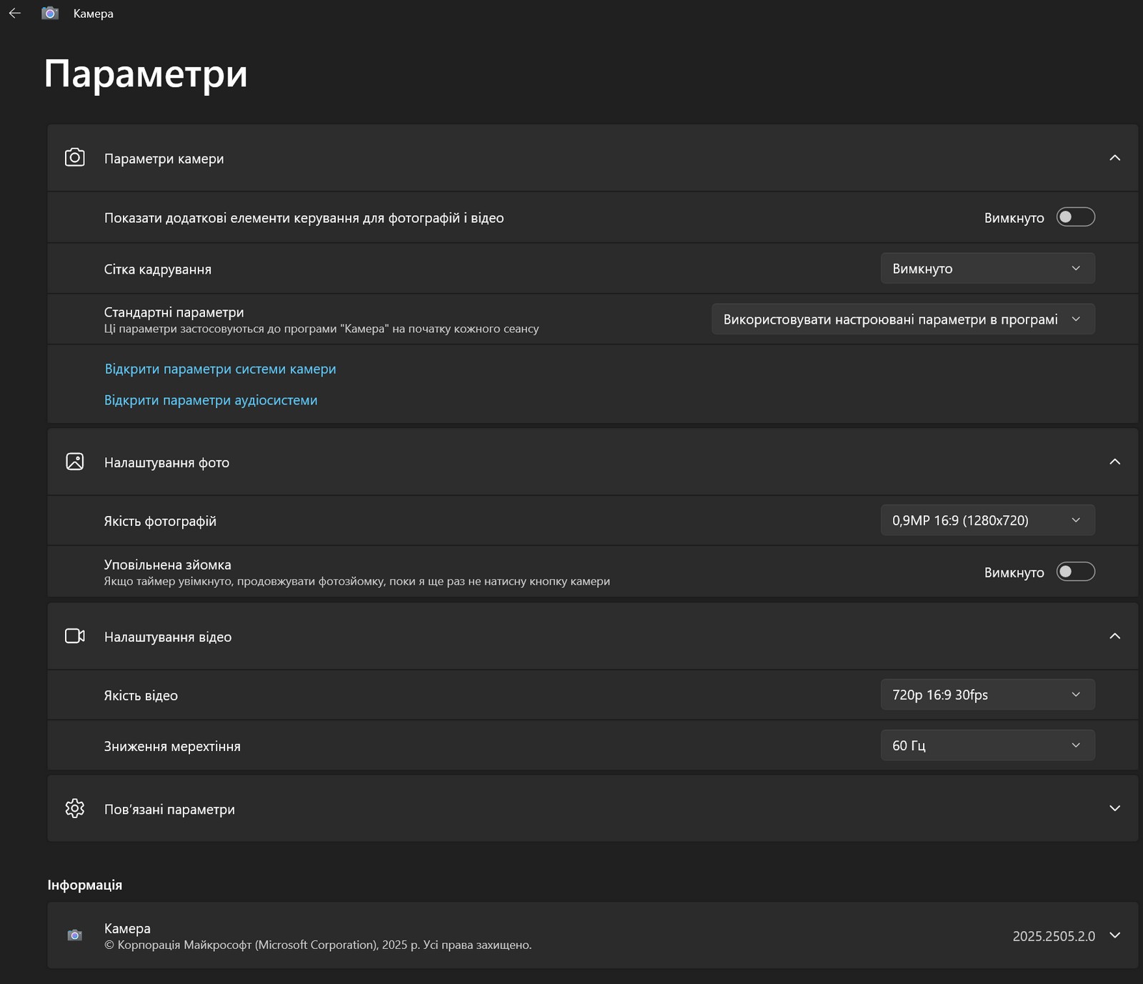This screenshot has width=1143, height=984.
Task: Click the gear icon beside Пов'язані параметри
Action: click(x=75, y=808)
